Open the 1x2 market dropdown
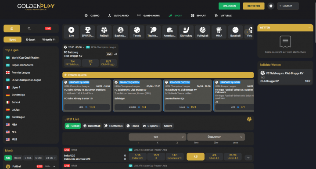Screen dimensions: 316x169 tap(157, 137)
